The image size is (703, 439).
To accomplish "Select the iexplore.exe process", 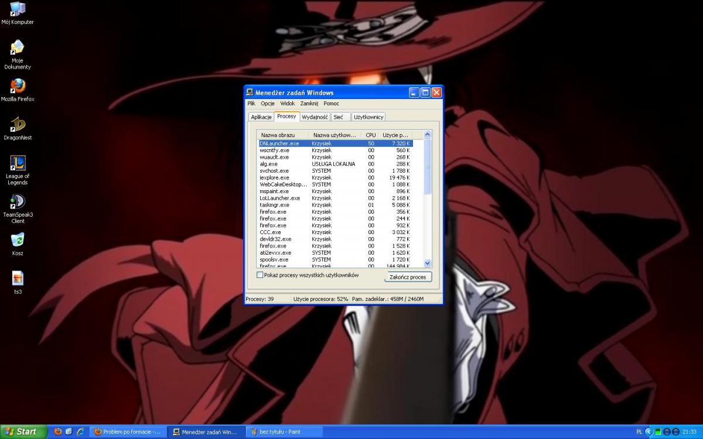I will (335, 177).
